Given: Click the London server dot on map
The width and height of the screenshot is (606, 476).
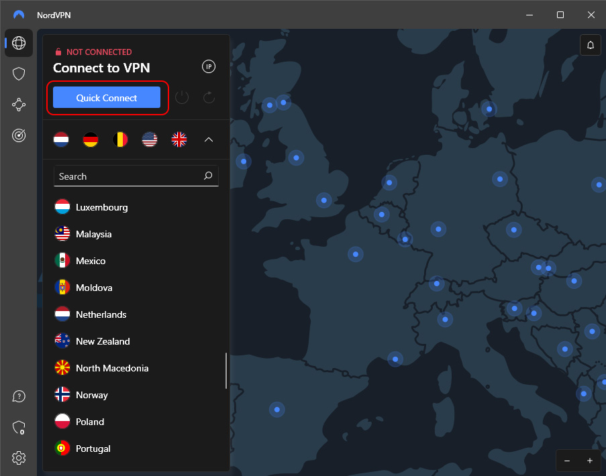Looking at the screenshot, I should (x=324, y=200).
